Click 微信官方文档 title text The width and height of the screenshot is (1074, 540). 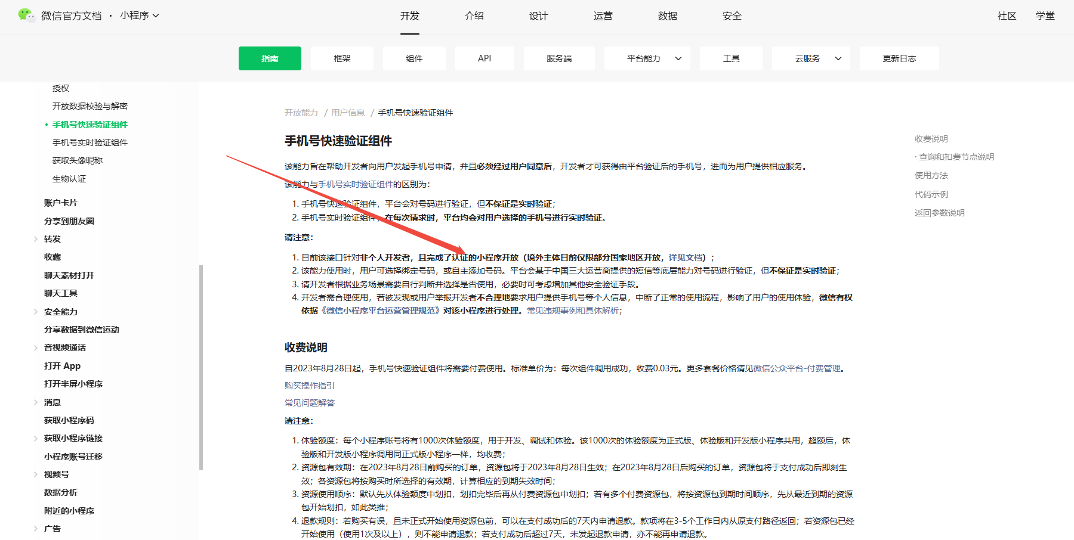pos(72,15)
